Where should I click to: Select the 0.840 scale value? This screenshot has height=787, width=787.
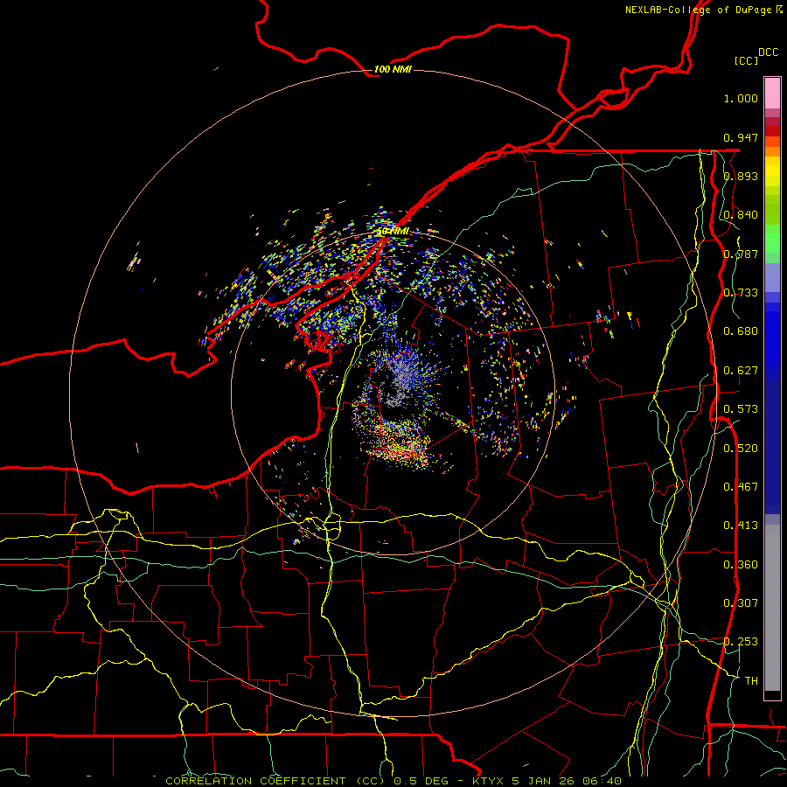(x=741, y=215)
